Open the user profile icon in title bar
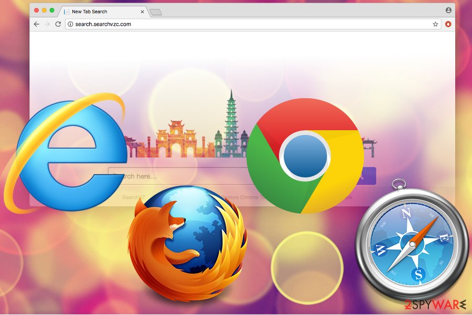The width and height of the screenshot is (472, 315). [x=448, y=10]
